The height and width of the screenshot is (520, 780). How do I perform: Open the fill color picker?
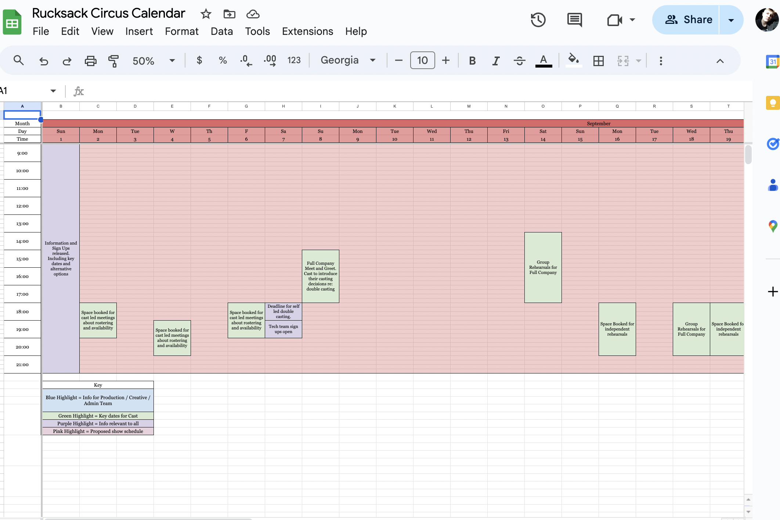pos(573,60)
